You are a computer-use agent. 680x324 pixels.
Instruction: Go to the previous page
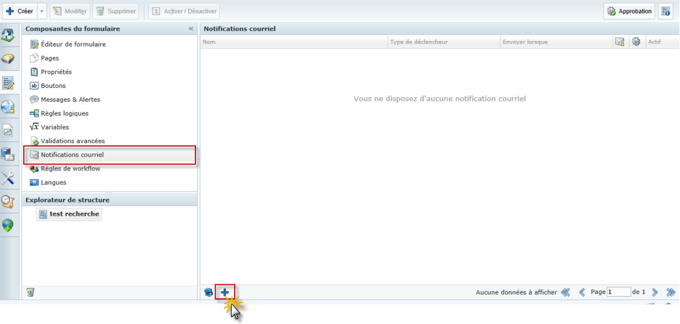click(582, 292)
